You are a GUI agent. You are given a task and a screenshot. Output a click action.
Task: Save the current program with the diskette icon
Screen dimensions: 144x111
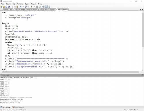(6, 7)
